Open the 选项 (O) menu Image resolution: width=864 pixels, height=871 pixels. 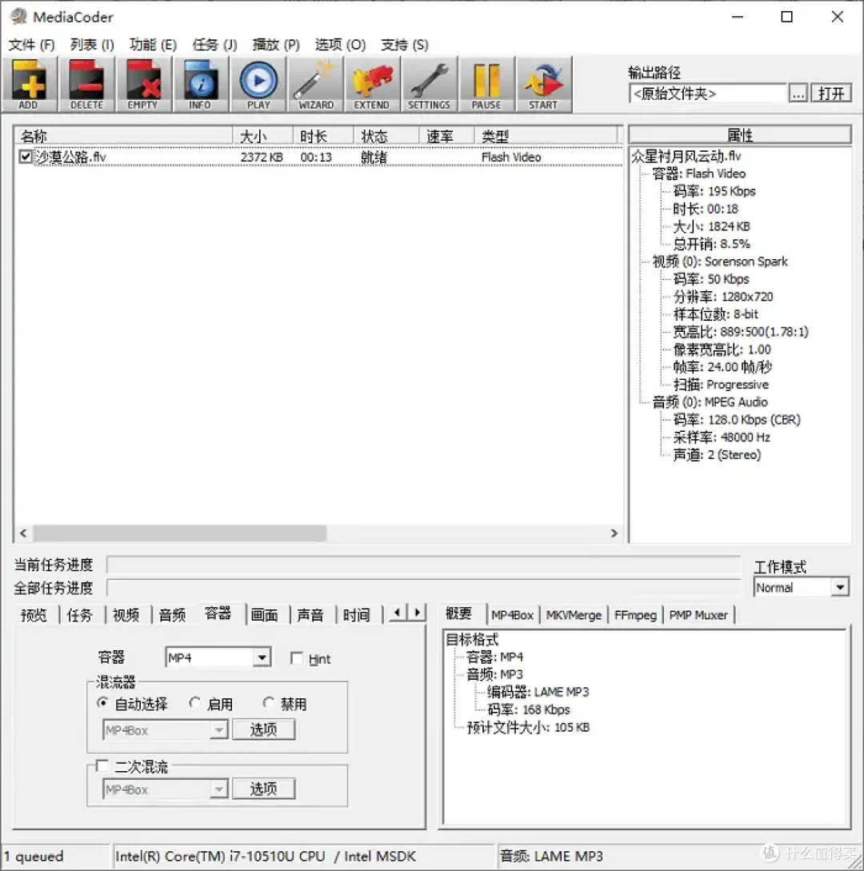click(x=340, y=45)
